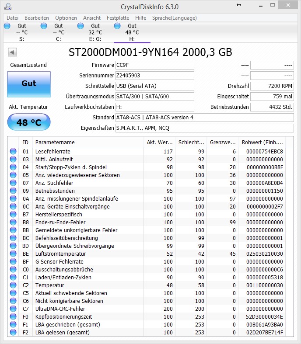Click status orb for UltraDMA-CRC-Fehler row
301x344 pixels.
click(x=13, y=309)
